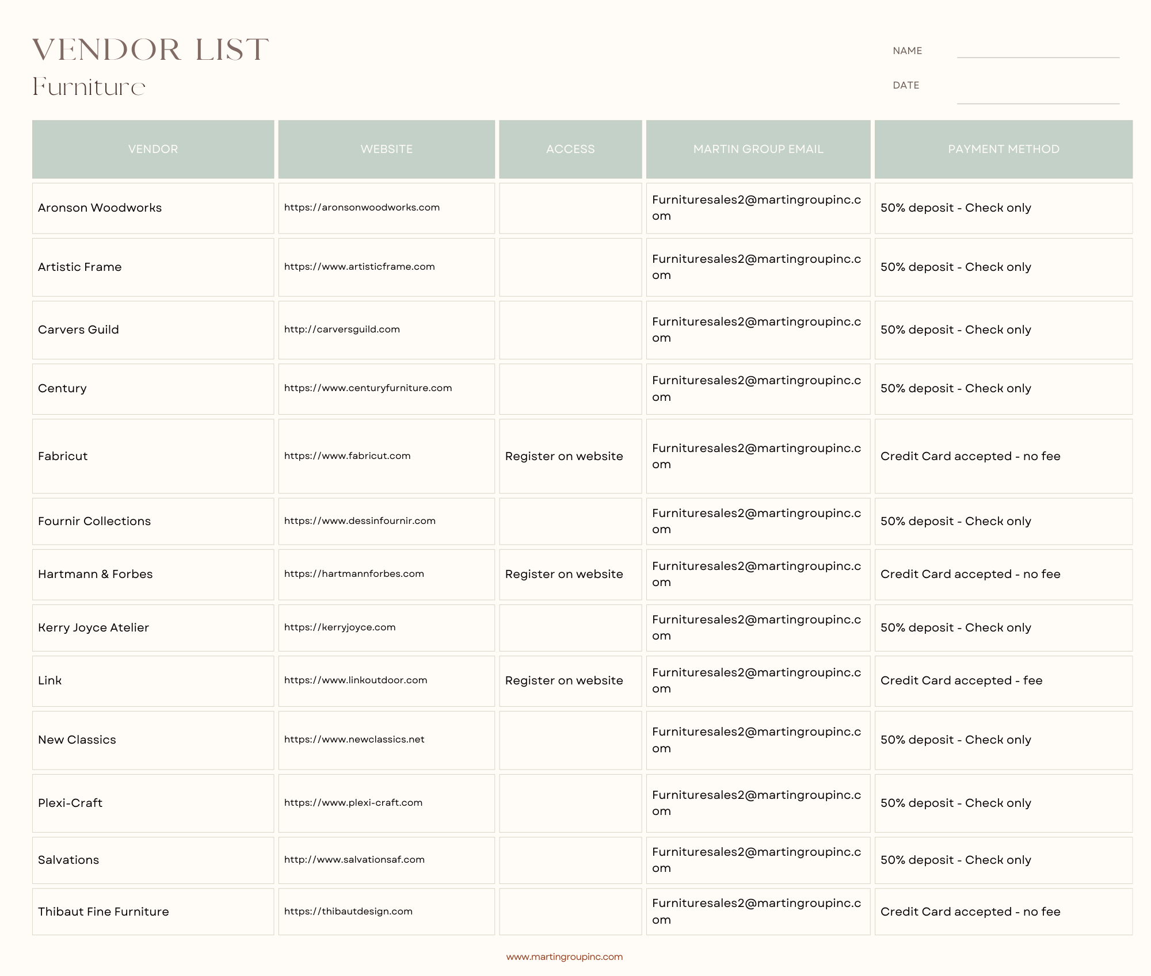Click the hartmannforbes.com URL
The width and height of the screenshot is (1151, 976).
pyautogui.click(x=354, y=574)
